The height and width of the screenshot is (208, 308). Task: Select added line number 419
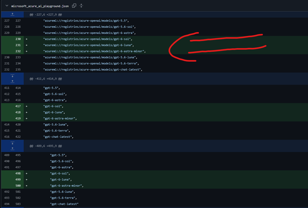coord(18,118)
